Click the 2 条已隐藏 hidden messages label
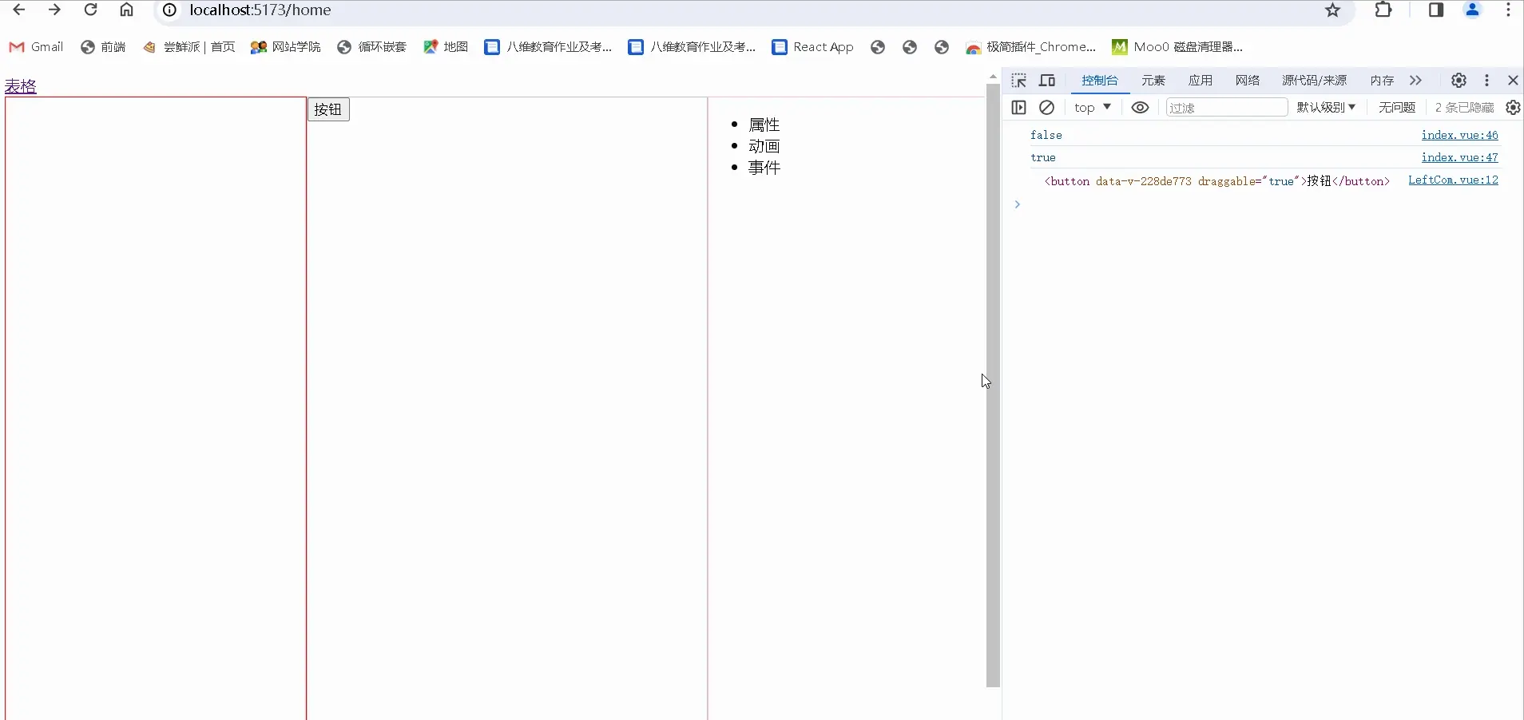The image size is (1524, 720). (1464, 108)
